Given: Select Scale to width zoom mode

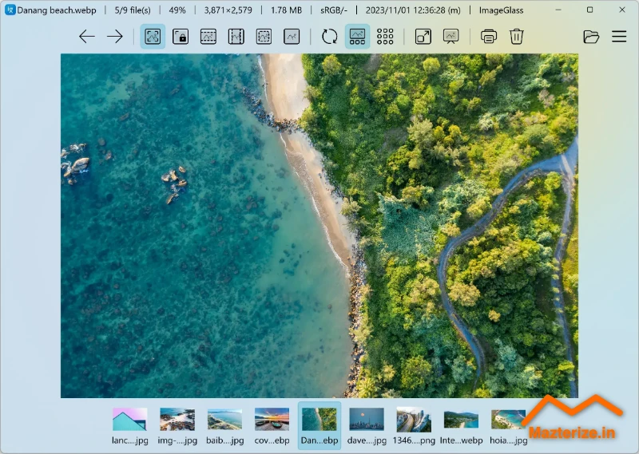Looking at the screenshot, I should tap(208, 37).
